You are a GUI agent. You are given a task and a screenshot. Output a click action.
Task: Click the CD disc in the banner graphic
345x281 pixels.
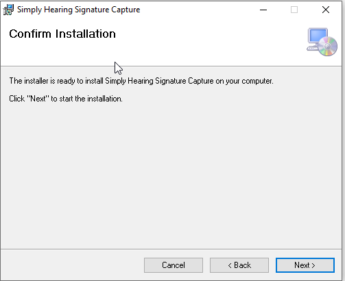coord(328,47)
